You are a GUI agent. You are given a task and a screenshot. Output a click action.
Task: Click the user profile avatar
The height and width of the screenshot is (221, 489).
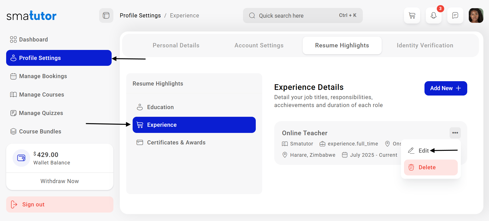(x=476, y=16)
